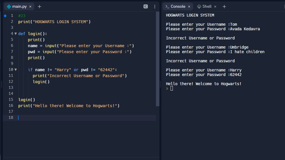Screen dimensions: 285x160
Task: Open a new editor tab with plus
Action: (39, 7)
